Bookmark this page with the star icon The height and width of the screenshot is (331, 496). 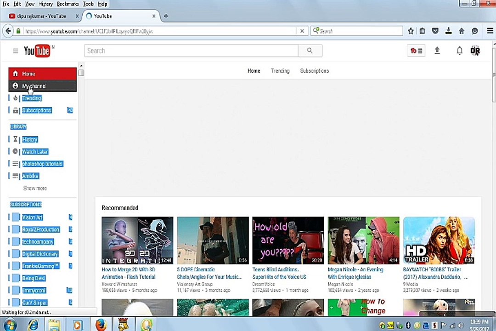click(x=411, y=31)
